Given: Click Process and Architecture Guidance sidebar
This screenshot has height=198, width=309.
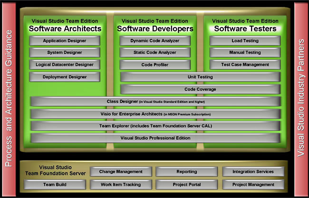Looking at the screenshot, I should (9, 98).
